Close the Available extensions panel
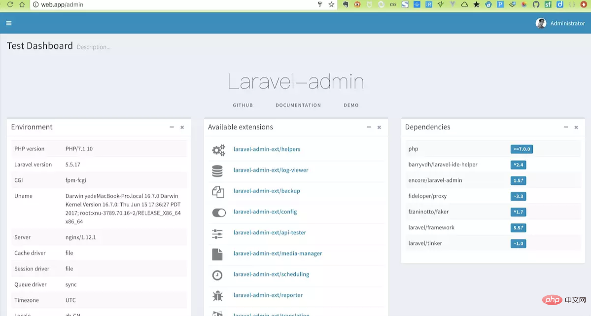The image size is (591, 316). [379, 128]
